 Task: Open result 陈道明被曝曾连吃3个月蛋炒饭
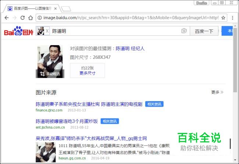[67, 121]
